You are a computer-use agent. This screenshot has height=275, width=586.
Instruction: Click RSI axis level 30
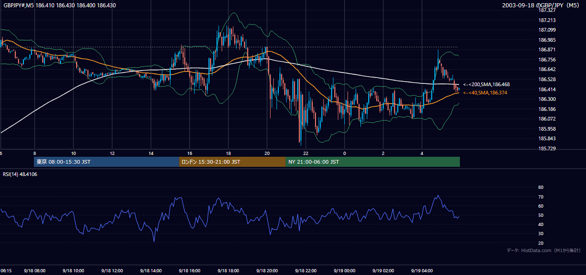[x=541, y=234]
